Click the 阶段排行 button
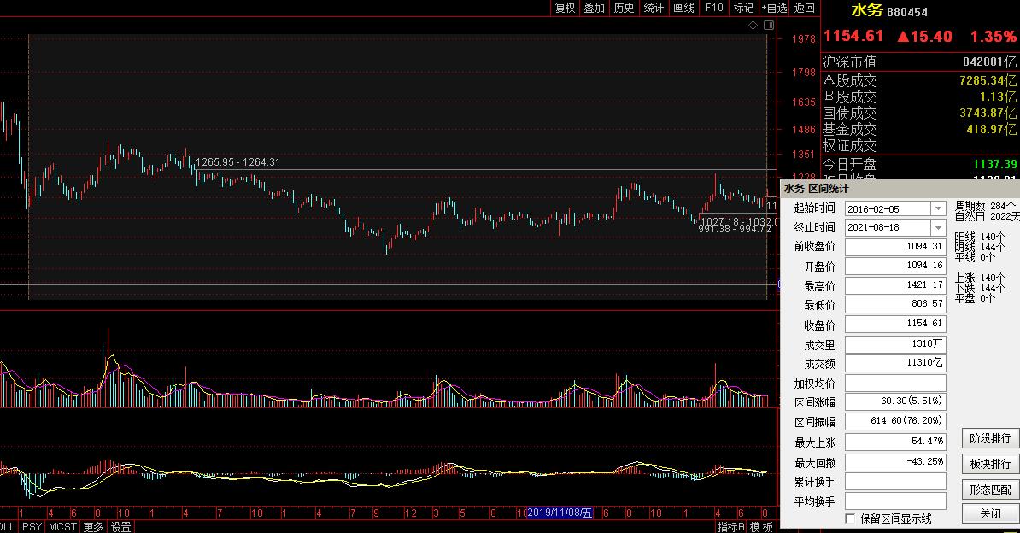Viewport: 1020px width, 533px height. [x=990, y=438]
